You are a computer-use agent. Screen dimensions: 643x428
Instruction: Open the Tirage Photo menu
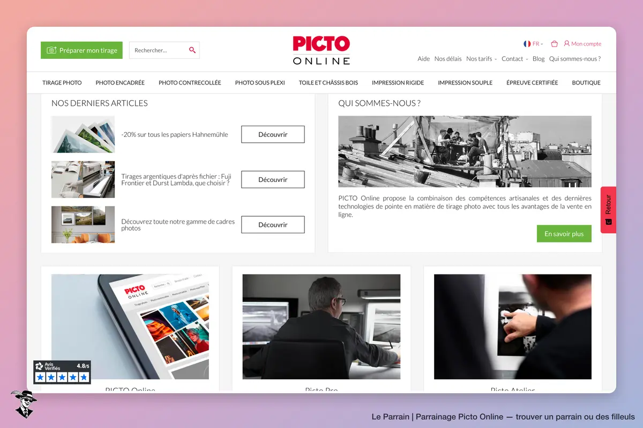[x=62, y=83]
